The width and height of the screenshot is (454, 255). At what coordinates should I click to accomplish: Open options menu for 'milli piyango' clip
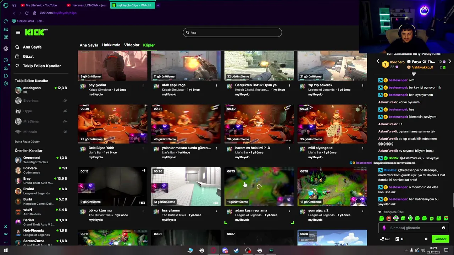click(x=362, y=148)
